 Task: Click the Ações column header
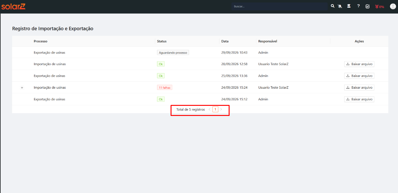[x=359, y=41]
